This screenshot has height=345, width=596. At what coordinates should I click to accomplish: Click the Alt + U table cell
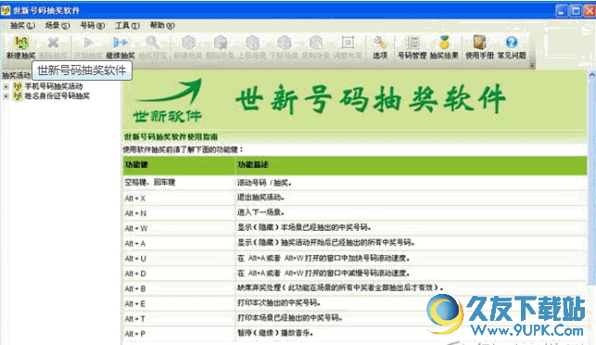click(x=179, y=259)
